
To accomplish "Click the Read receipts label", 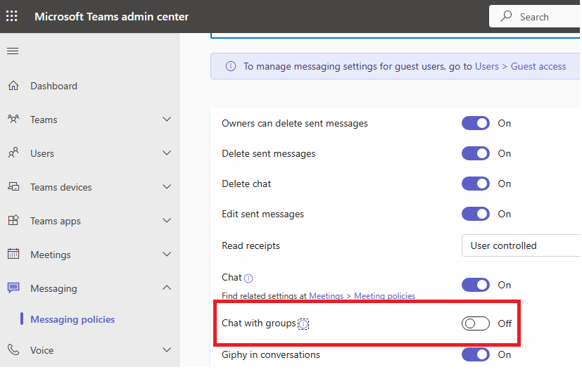I will 251,246.
